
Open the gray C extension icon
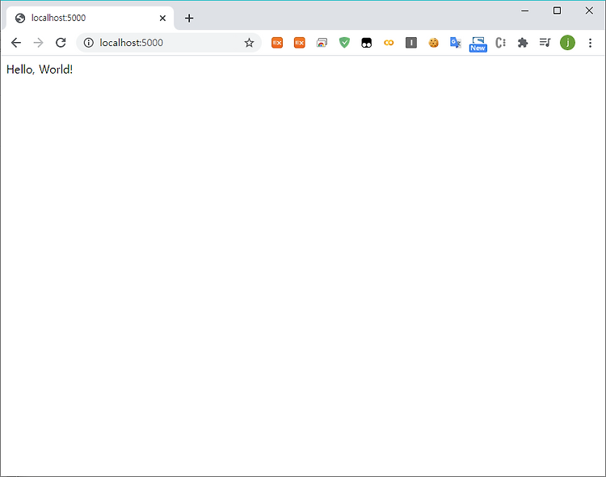point(500,43)
